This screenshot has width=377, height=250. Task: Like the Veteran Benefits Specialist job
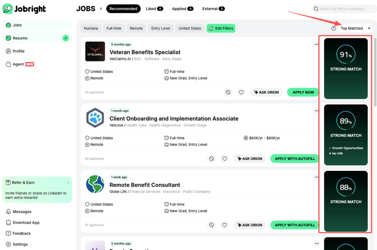click(x=241, y=92)
